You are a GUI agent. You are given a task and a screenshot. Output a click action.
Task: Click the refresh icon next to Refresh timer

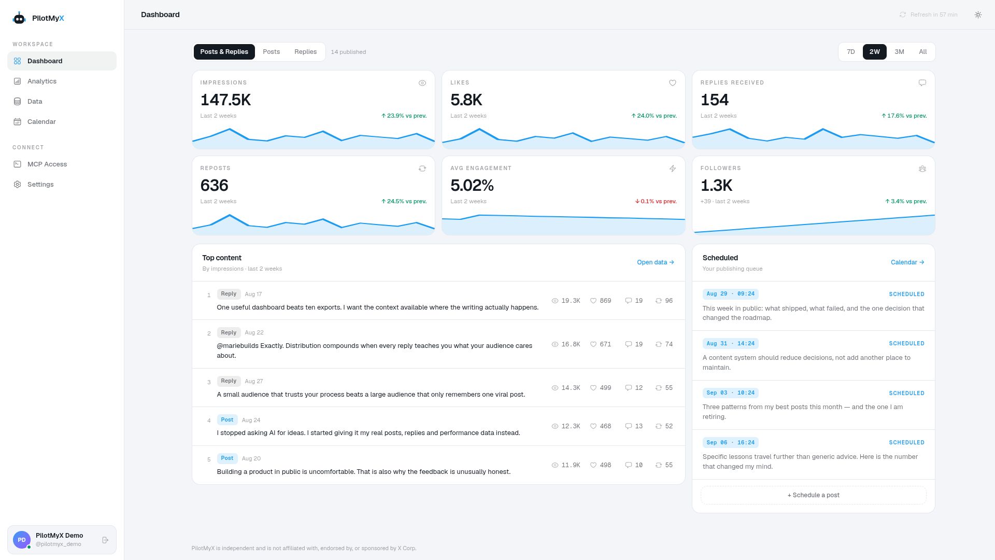(x=903, y=15)
